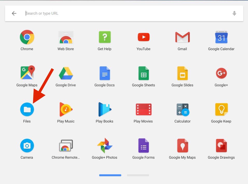
Task: Open Google Sheets
Action: [144, 73]
